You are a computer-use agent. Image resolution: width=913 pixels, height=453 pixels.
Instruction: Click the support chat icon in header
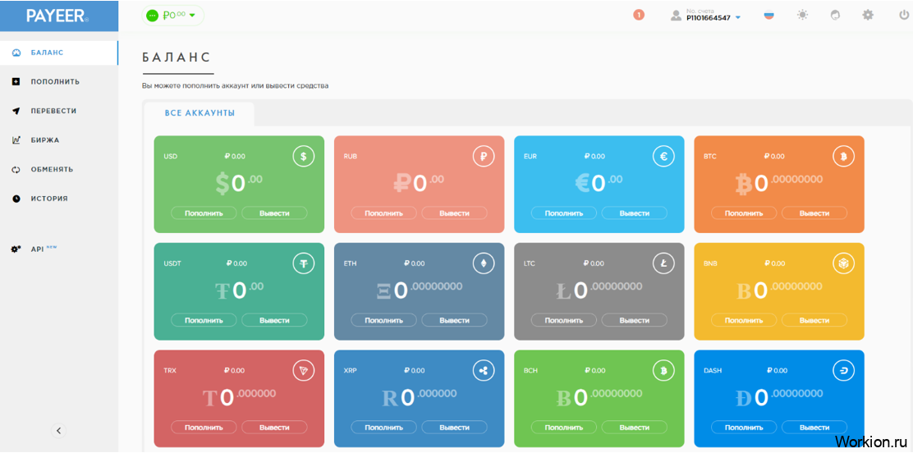click(835, 15)
